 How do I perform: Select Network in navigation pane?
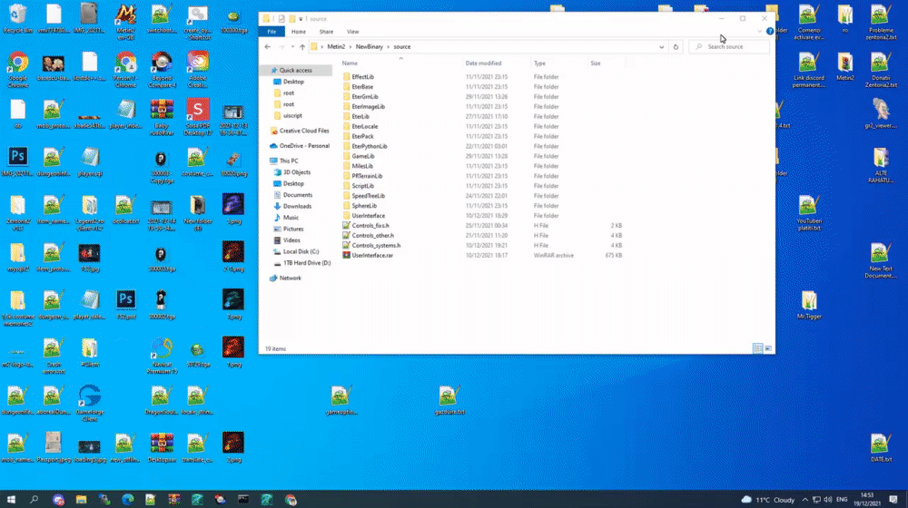click(291, 278)
